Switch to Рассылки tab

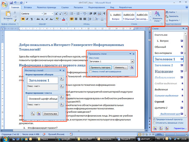[x=78, y=7]
